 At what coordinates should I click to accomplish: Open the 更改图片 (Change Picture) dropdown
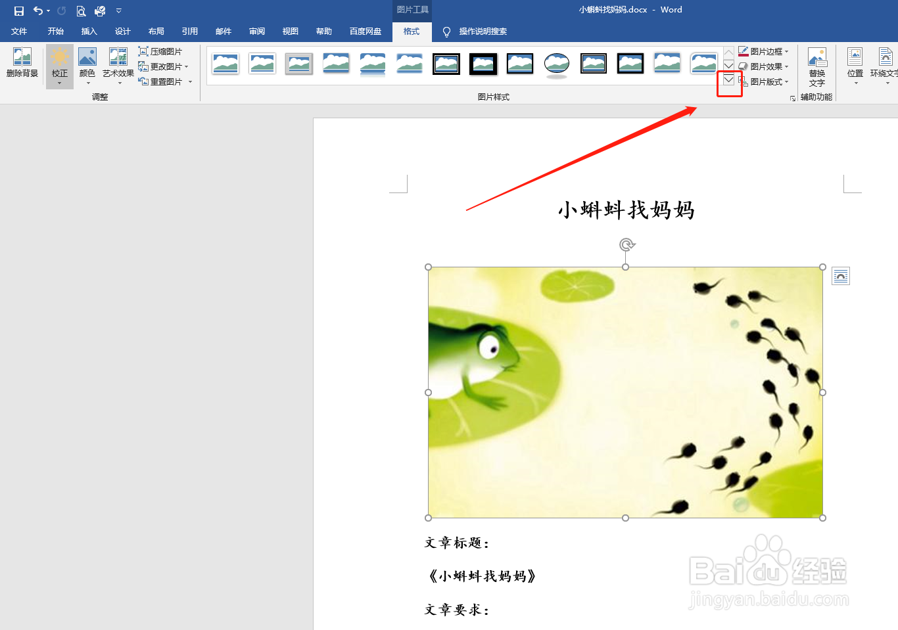164,66
